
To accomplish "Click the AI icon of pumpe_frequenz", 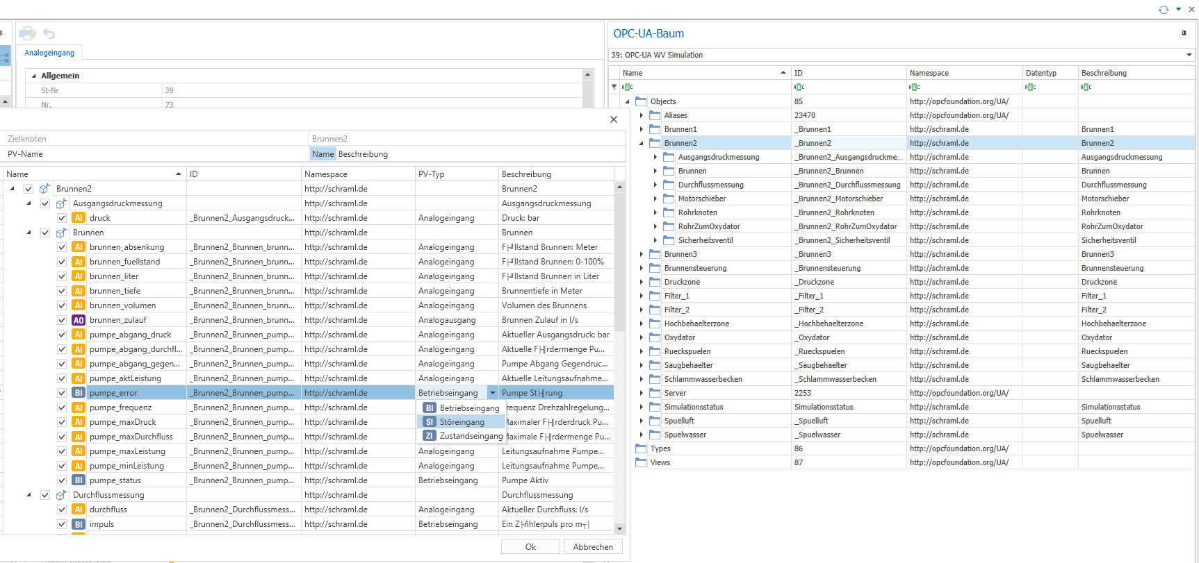I will pyautogui.click(x=79, y=407).
